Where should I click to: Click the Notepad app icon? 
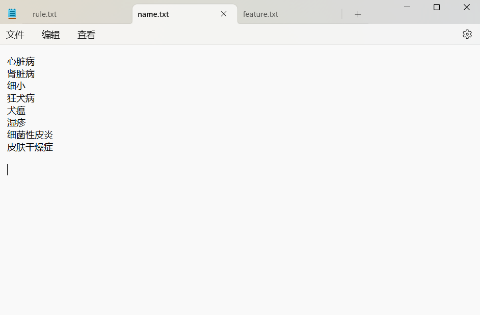12,14
